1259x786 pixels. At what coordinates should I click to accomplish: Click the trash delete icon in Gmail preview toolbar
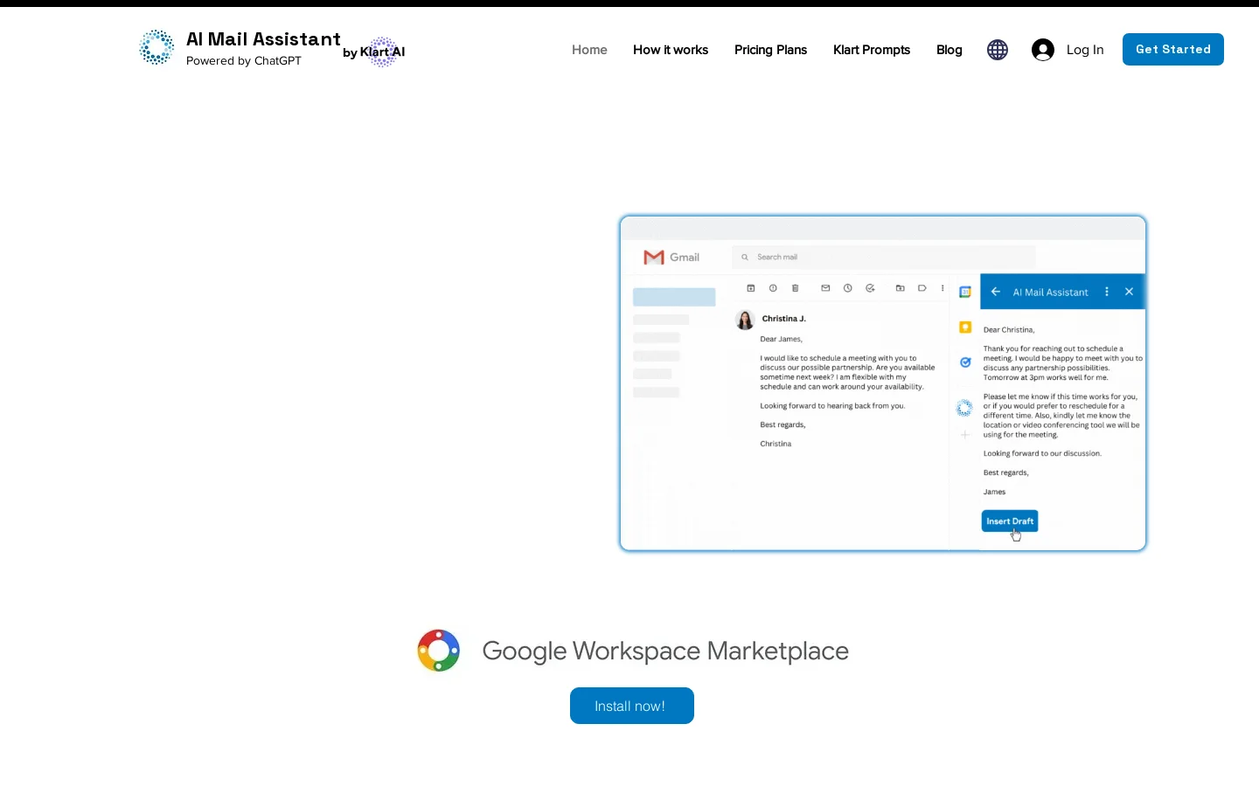click(795, 287)
